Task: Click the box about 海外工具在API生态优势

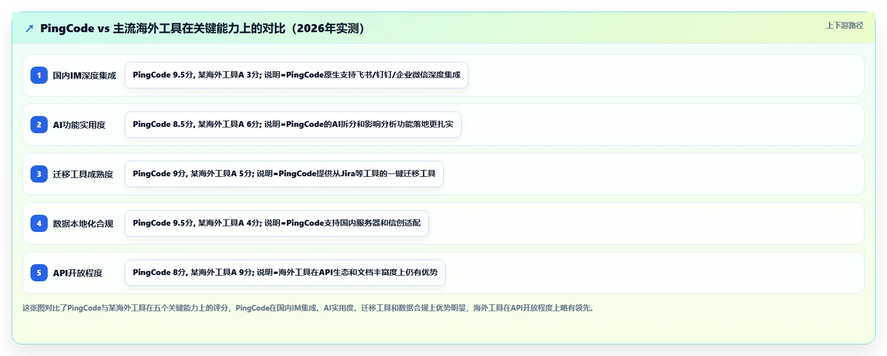Action: [285, 273]
